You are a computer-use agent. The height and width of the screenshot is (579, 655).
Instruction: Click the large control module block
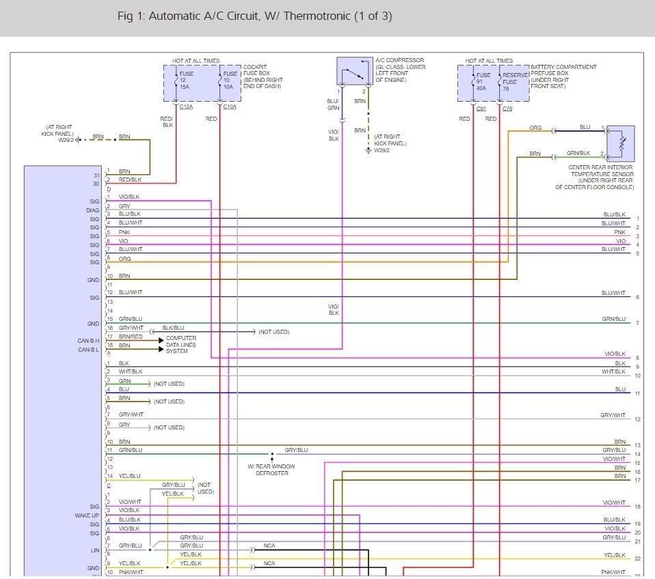[63, 371]
